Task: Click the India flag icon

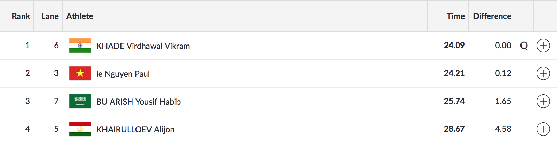Action: pyautogui.click(x=80, y=46)
